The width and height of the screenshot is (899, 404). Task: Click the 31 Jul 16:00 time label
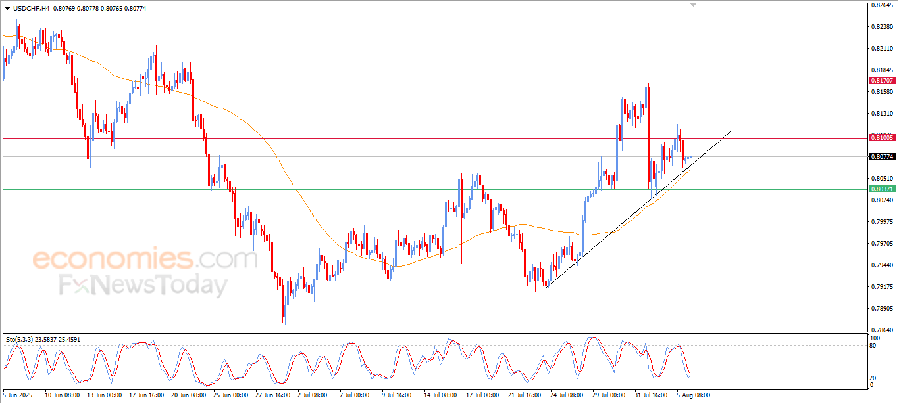[652, 396]
